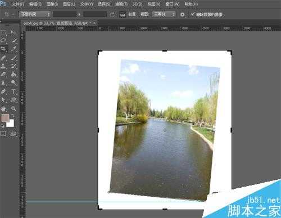Image resolution: width=281 pixels, height=218 pixels.
Task: Select the Horizontal Type tool
Action: (13, 91)
